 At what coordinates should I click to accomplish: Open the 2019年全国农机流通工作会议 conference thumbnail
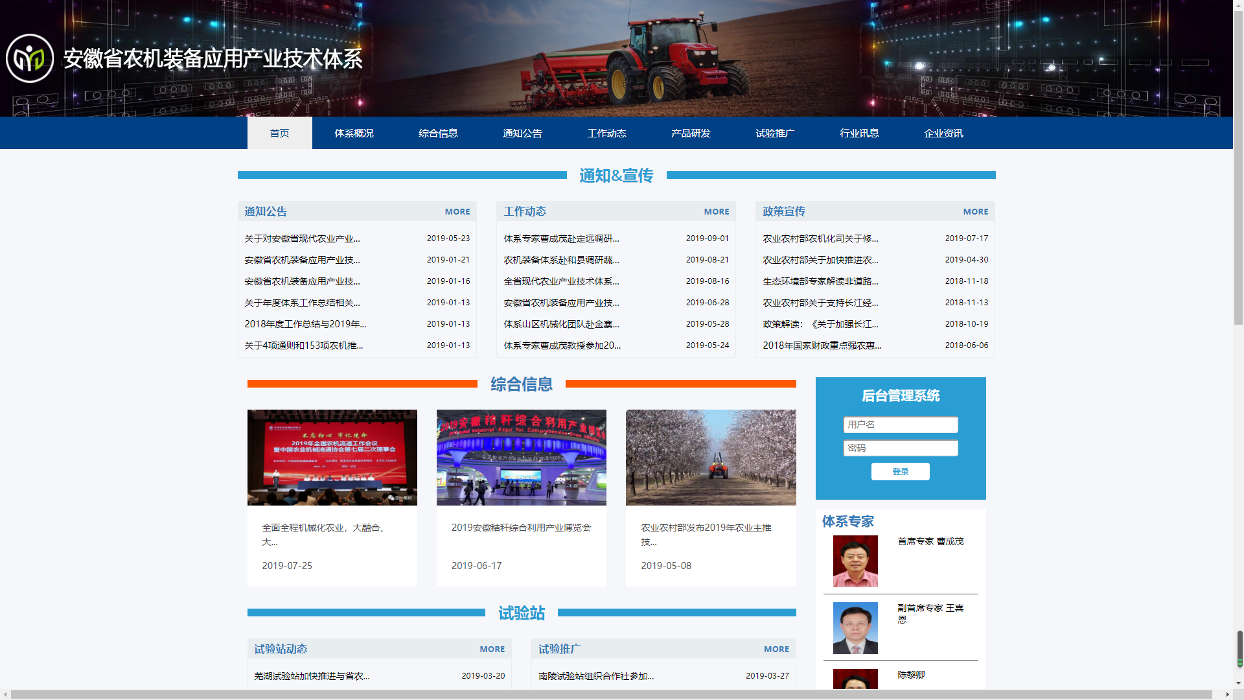(x=332, y=458)
